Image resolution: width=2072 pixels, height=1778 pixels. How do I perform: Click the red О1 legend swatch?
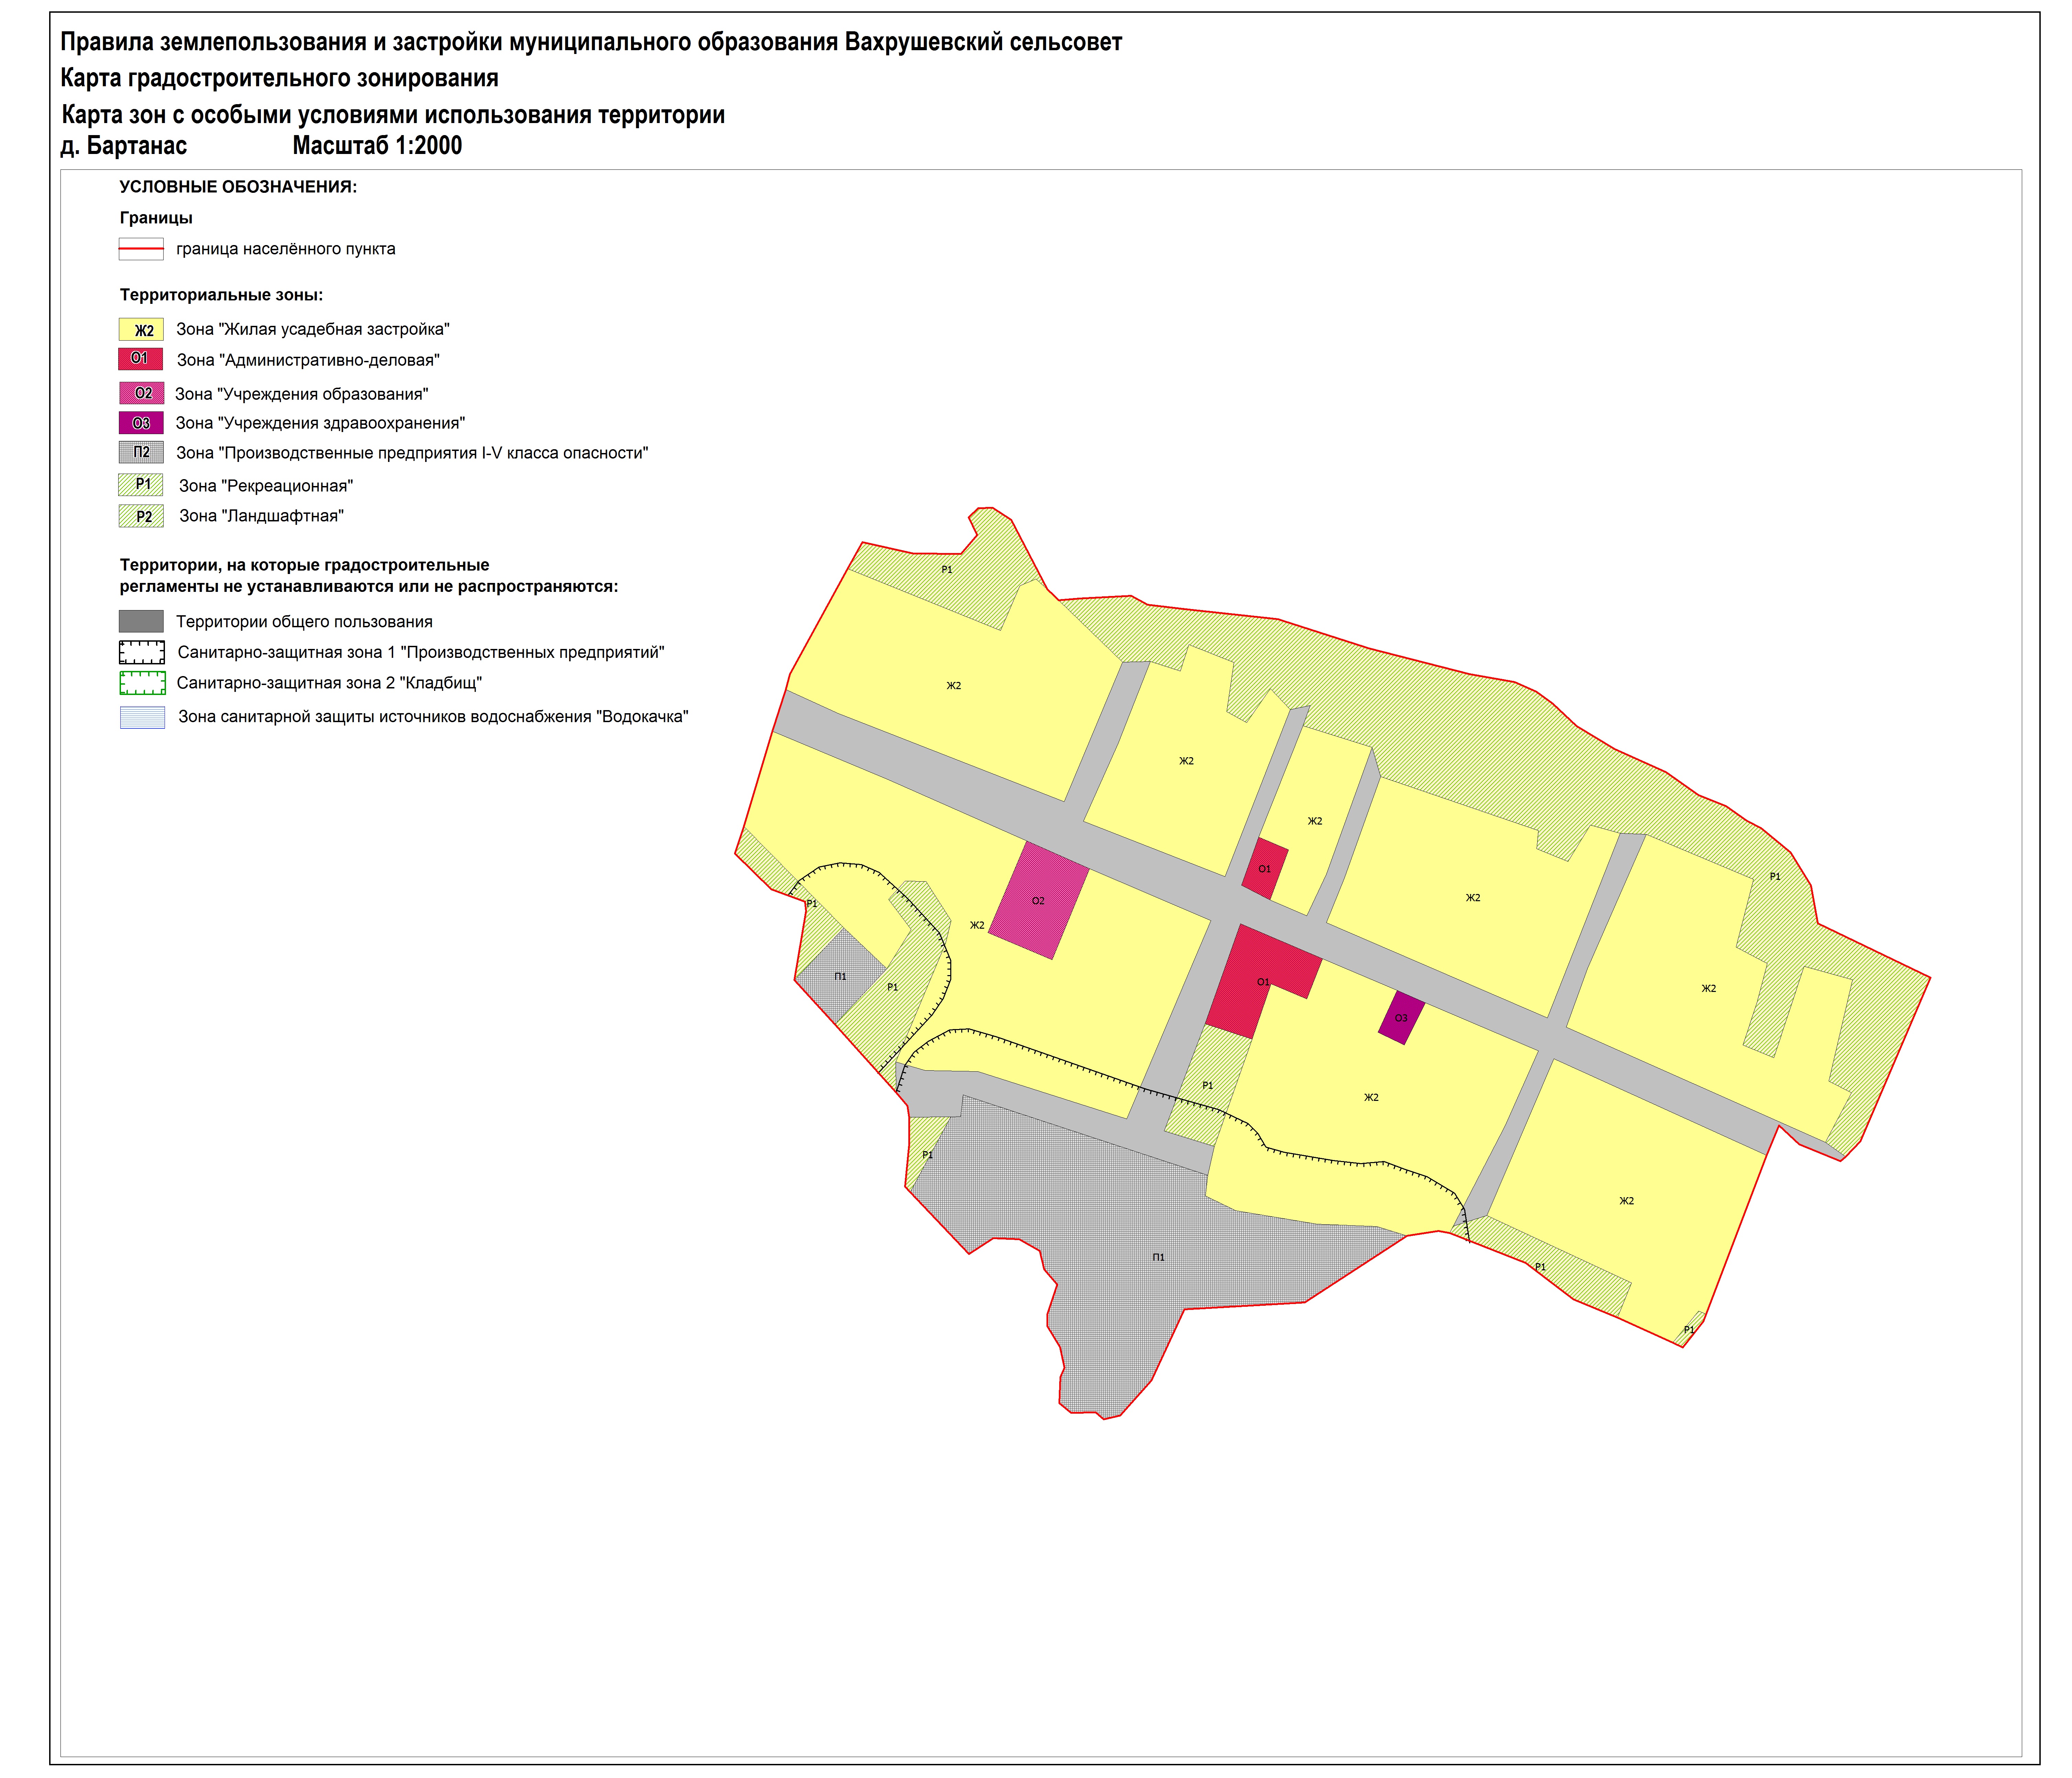[141, 359]
